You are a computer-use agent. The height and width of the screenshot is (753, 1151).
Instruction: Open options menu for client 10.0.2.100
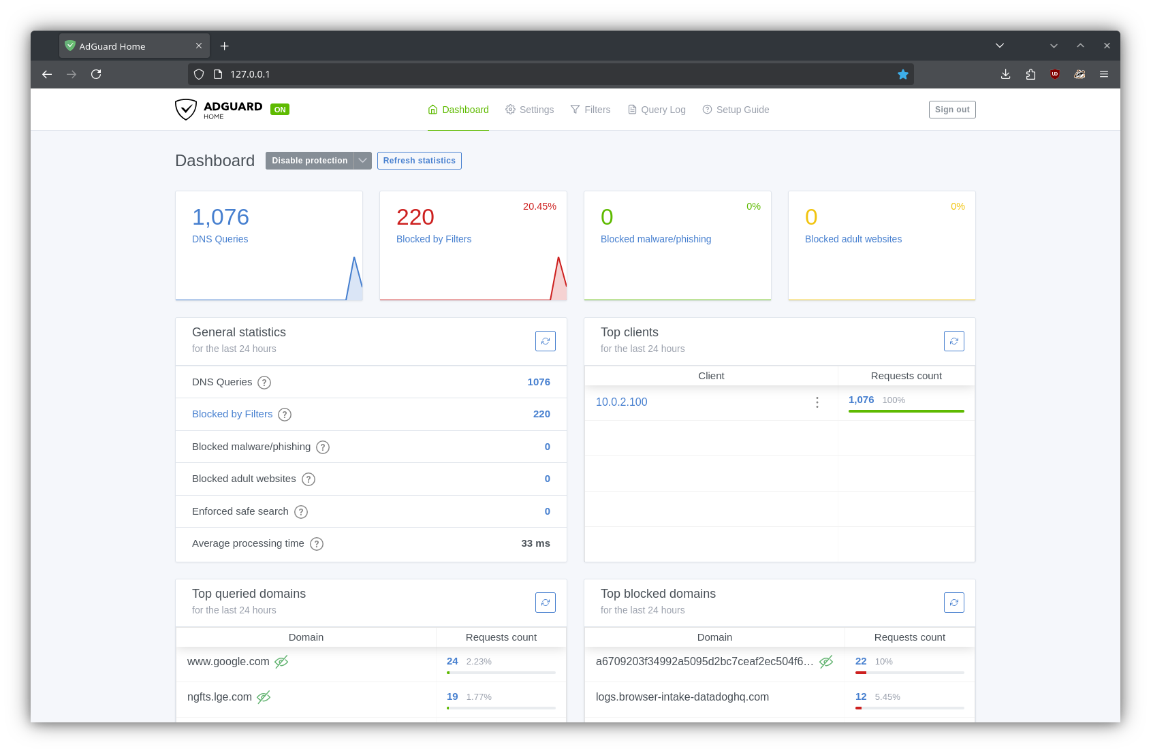(817, 402)
